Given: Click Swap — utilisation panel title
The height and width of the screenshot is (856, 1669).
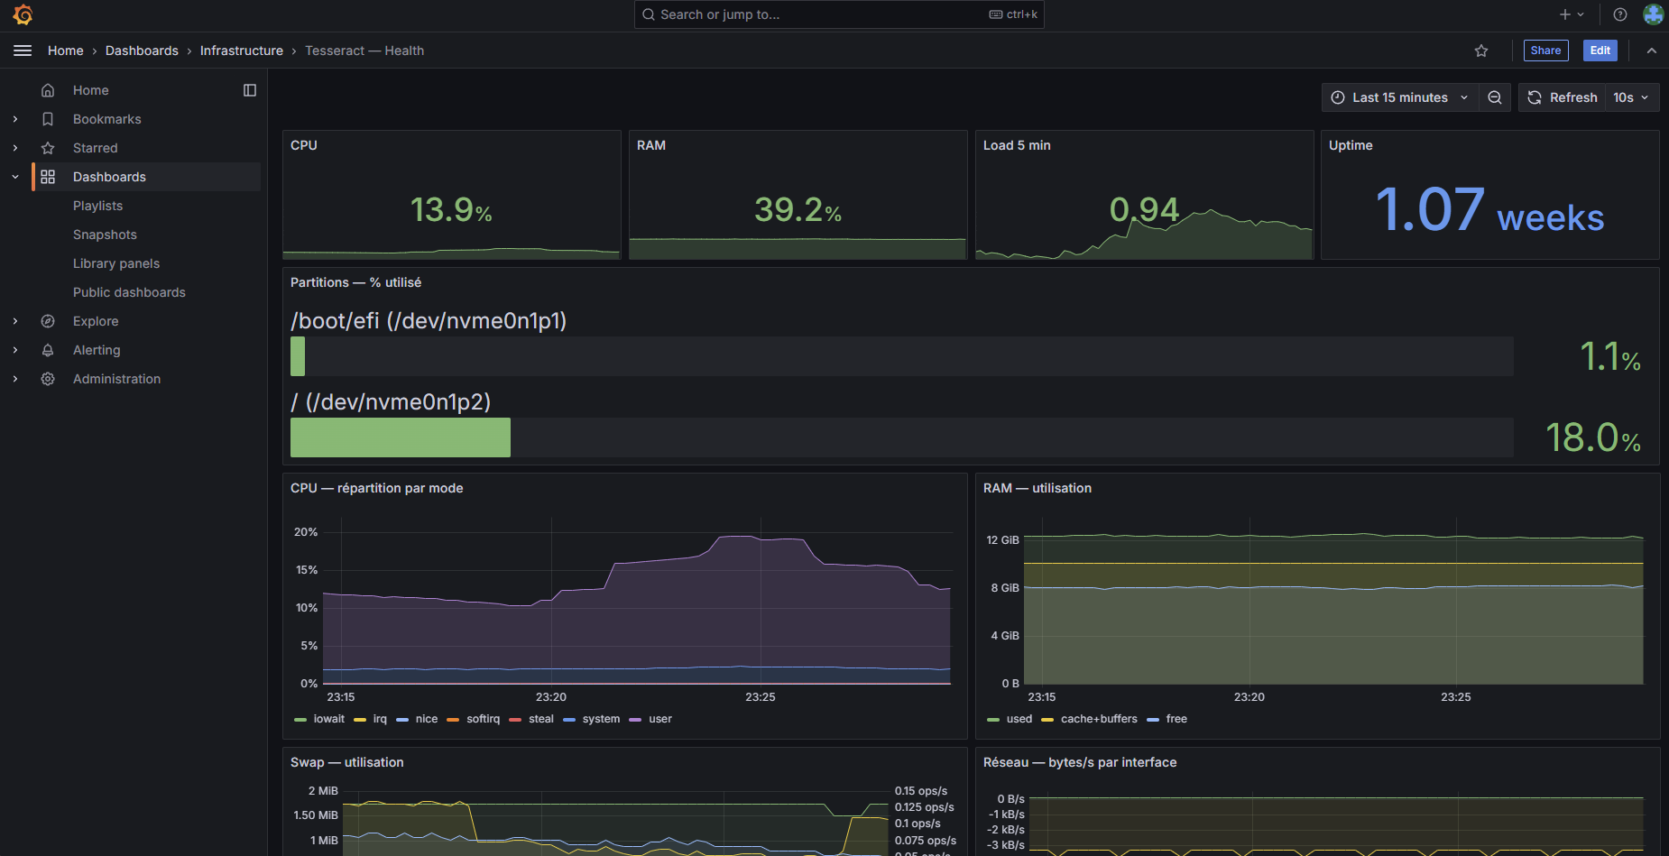Looking at the screenshot, I should (347, 762).
